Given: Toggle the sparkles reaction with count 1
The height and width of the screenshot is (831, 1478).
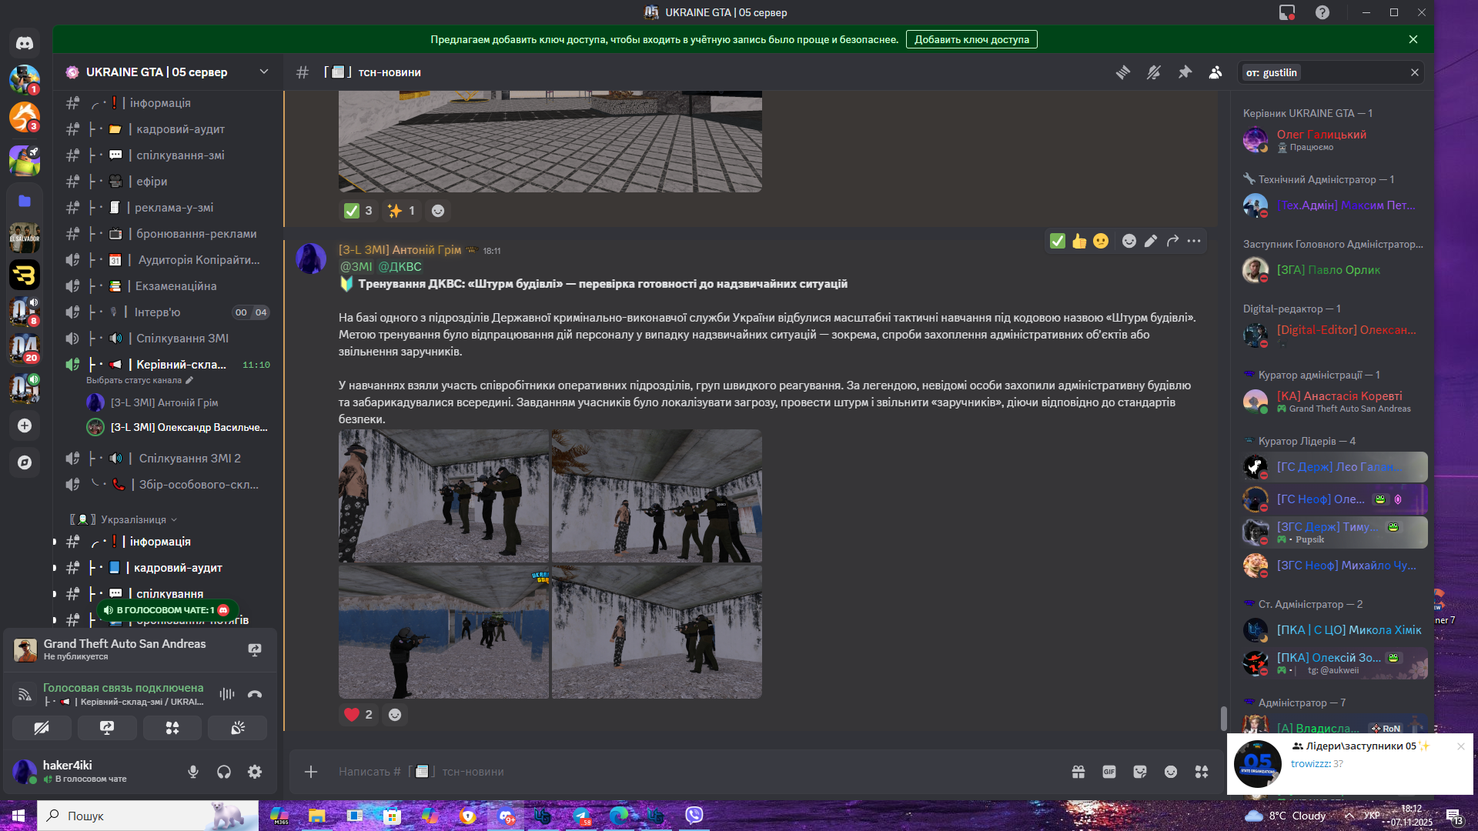Looking at the screenshot, I should tap(402, 211).
